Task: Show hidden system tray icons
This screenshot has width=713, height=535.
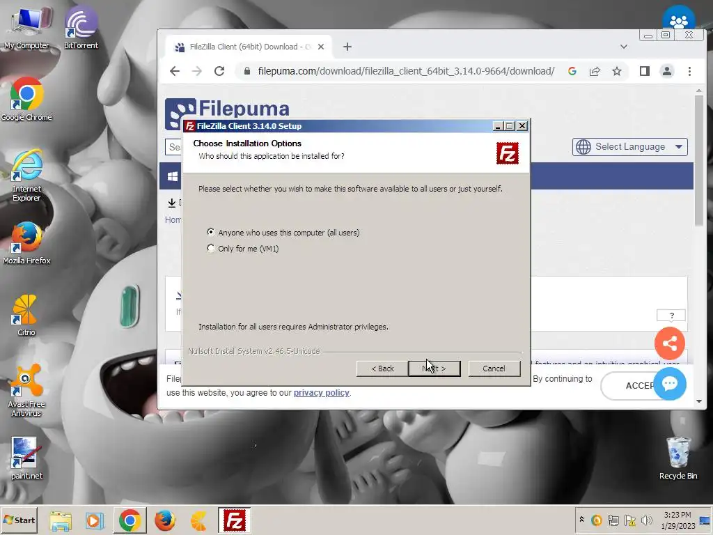Action: (x=581, y=520)
